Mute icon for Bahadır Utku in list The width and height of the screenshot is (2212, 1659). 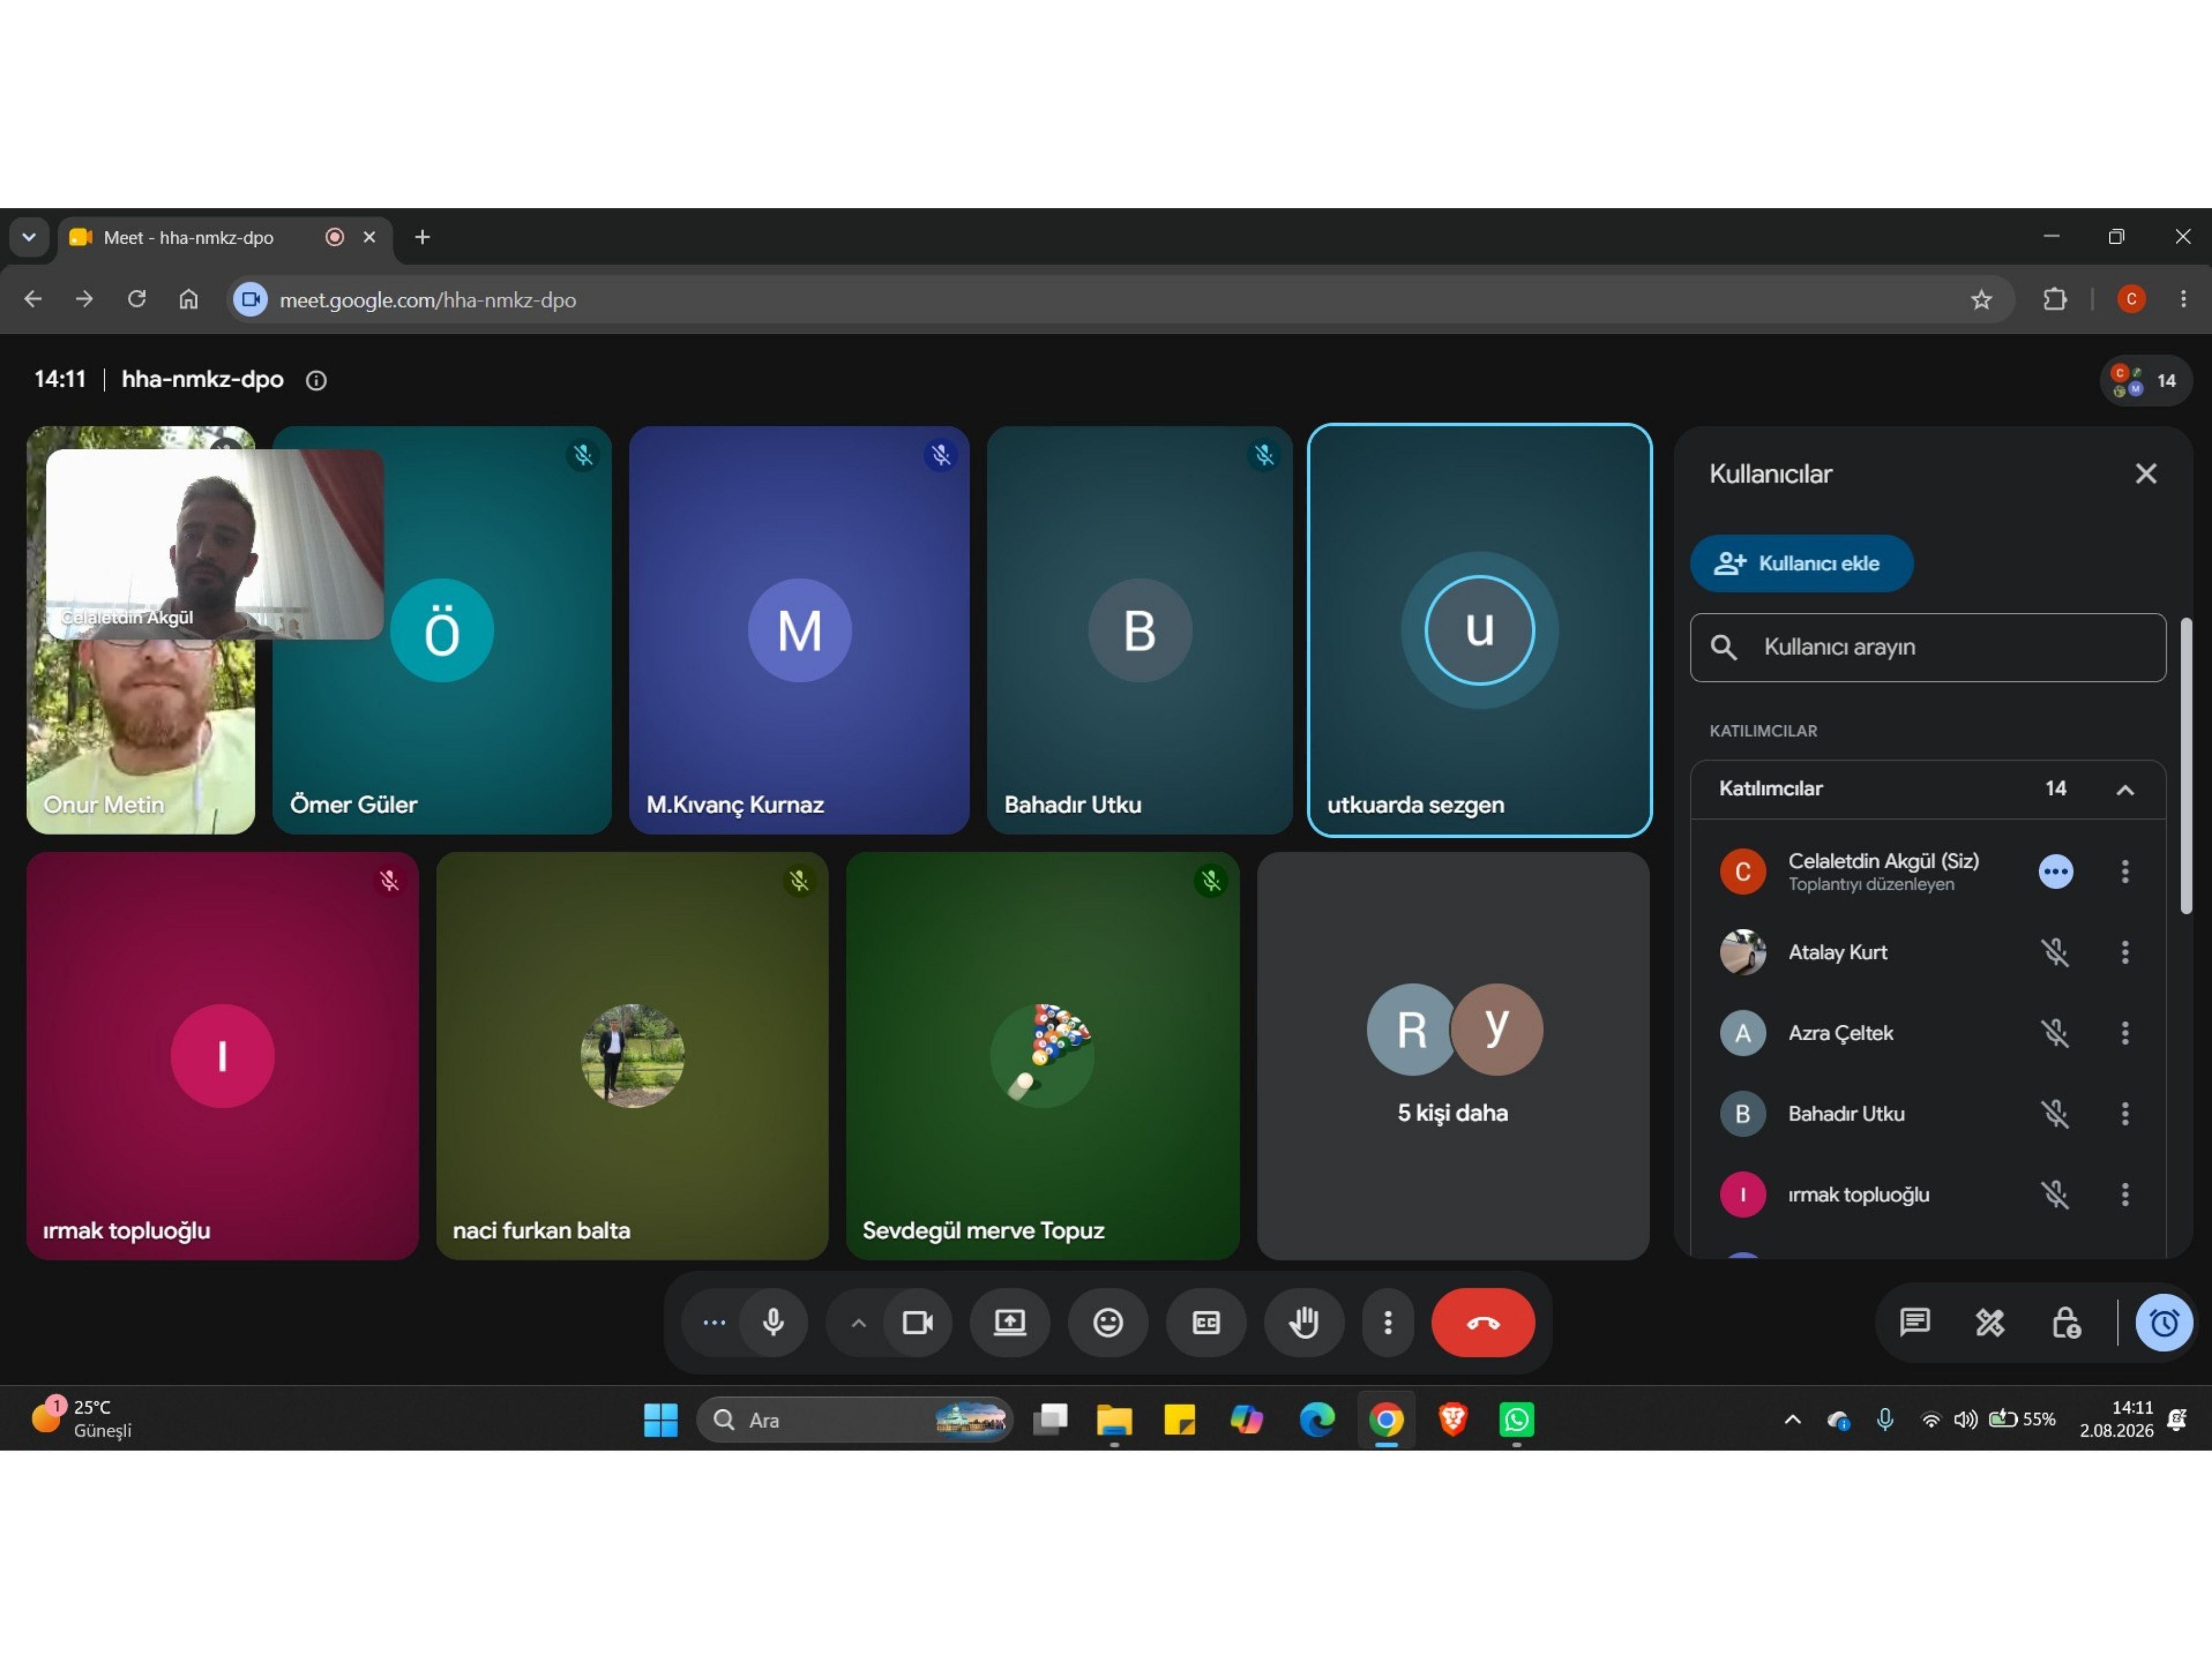coord(2055,1114)
